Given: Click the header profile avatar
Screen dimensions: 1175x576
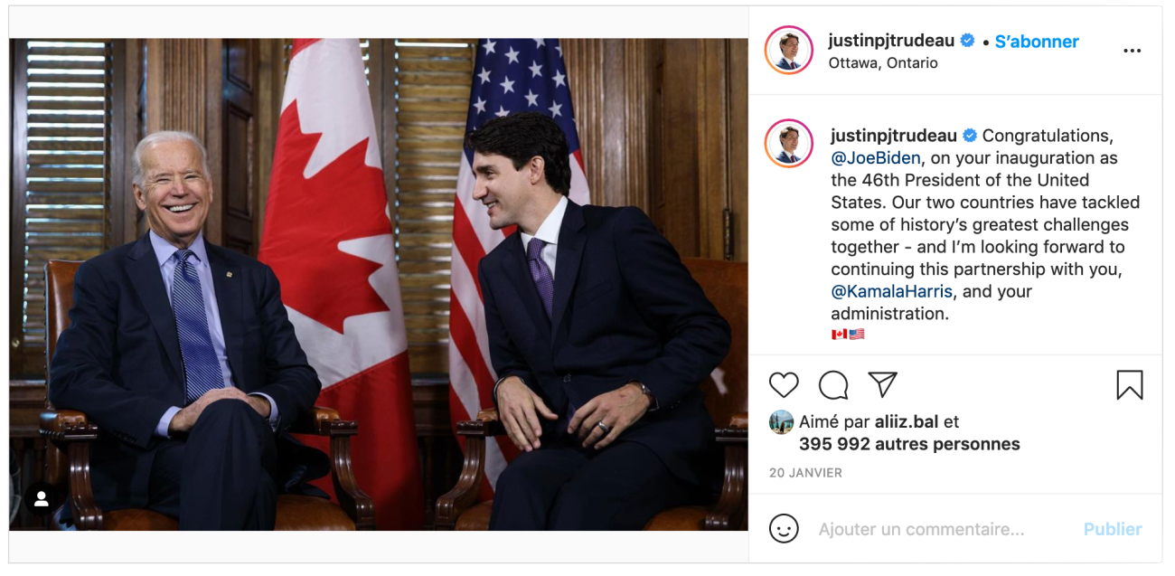Looking at the screenshot, I should click(x=789, y=51).
